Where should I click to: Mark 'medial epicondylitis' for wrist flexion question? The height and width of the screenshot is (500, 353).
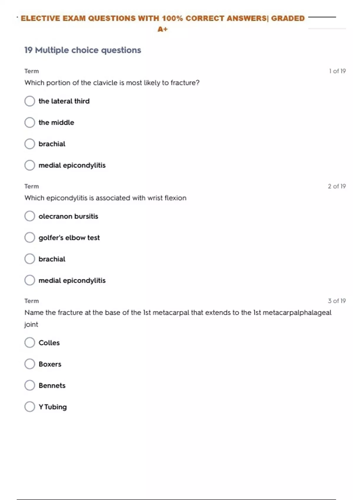pos(30,280)
